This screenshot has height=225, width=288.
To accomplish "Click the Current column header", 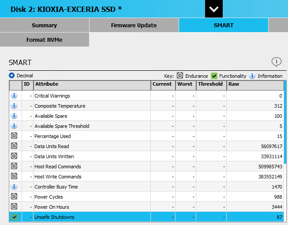I will pyautogui.click(x=163, y=85).
